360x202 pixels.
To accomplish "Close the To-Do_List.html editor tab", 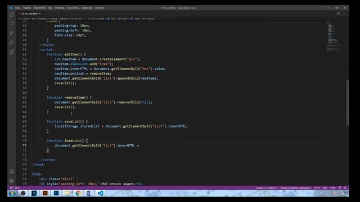I will coord(40,13).
